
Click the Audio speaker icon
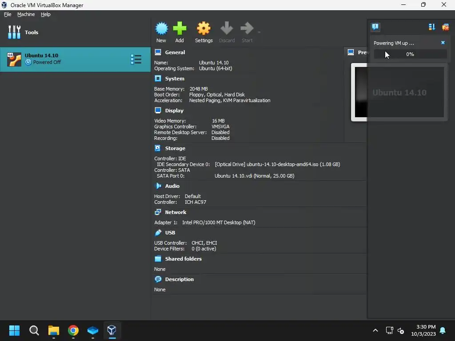158,186
